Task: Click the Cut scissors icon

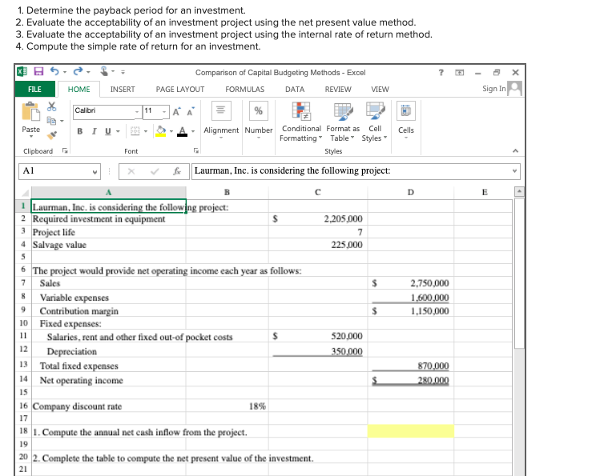Action: click(x=51, y=106)
